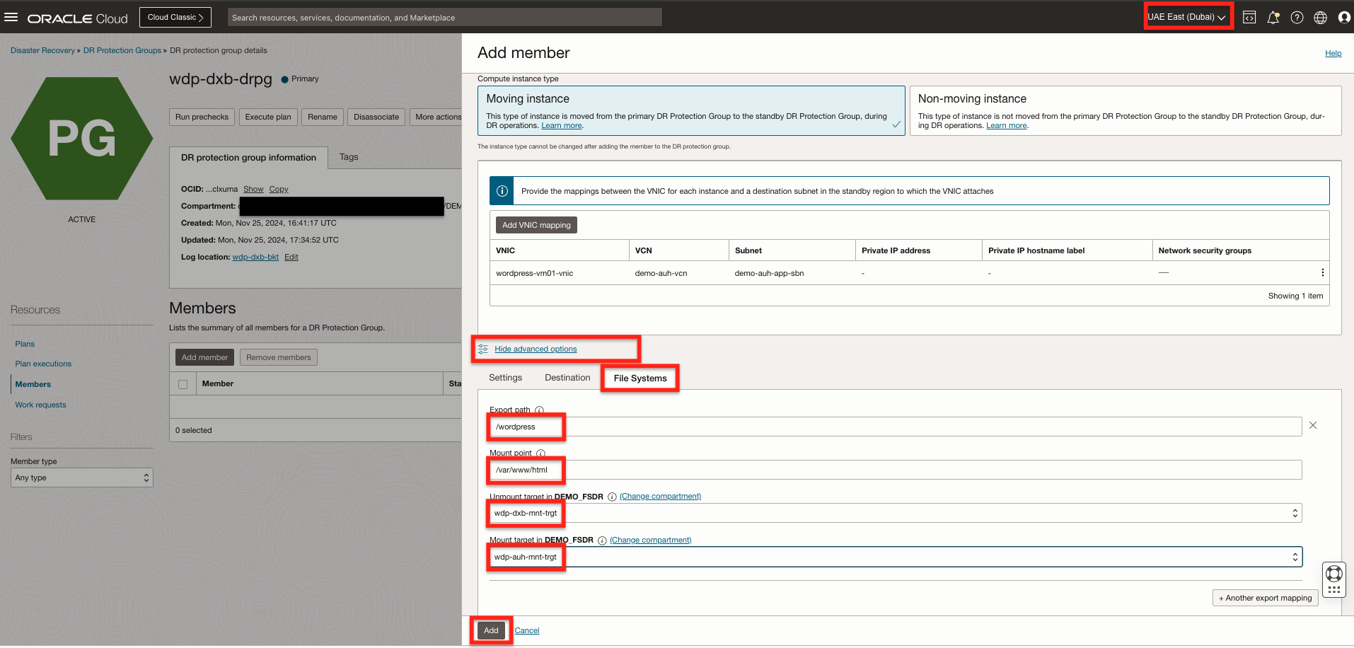Click the Add member button in Members list
This screenshot has height=648, width=1354.
[x=204, y=357]
